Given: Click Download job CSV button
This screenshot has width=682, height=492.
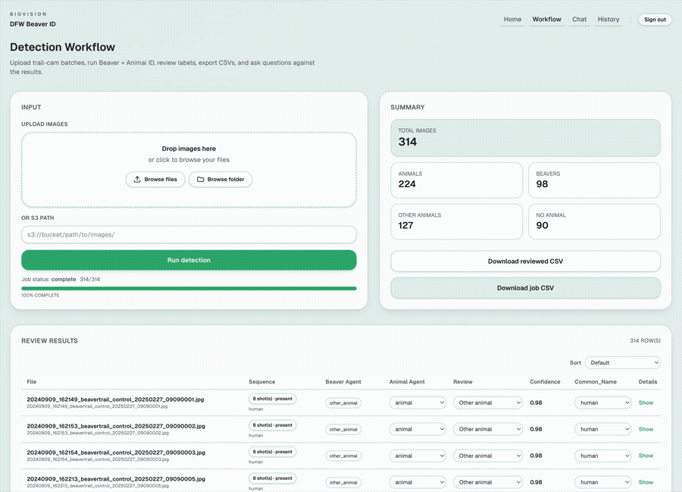Looking at the screenshot, I should (x=525, y=288).
